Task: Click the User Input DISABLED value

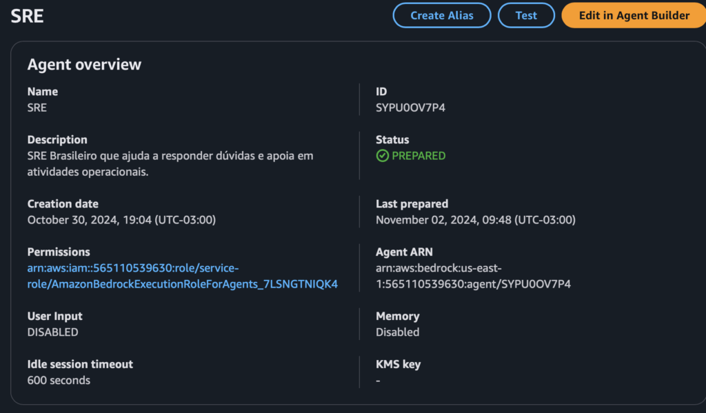Action: click(x=52, y=332)
